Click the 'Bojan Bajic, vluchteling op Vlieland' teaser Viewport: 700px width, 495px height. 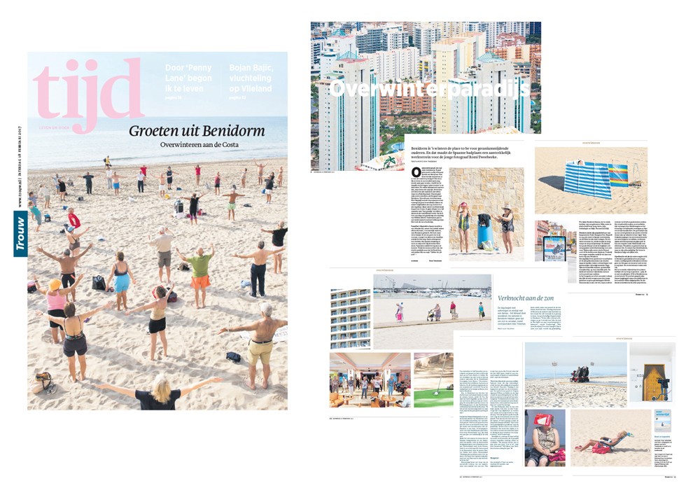(251, 81)
